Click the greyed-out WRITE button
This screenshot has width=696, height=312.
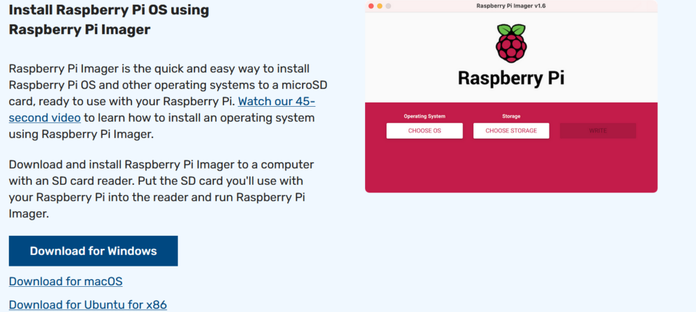597,131
